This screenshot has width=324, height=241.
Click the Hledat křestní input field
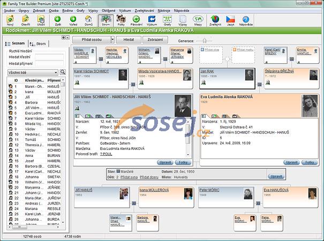coord(50,56)
